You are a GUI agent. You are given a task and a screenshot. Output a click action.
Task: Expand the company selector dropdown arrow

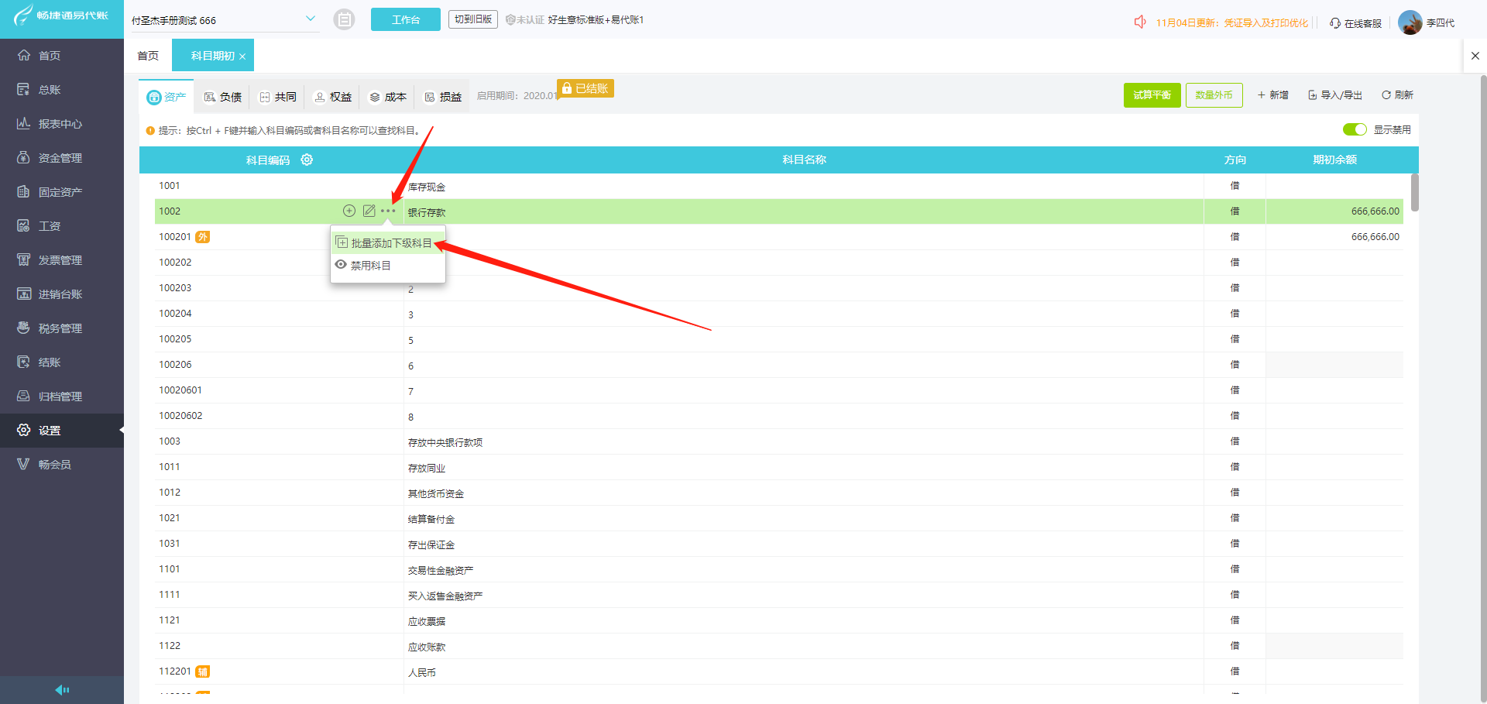pyautogui.click(x=311, y=19)
